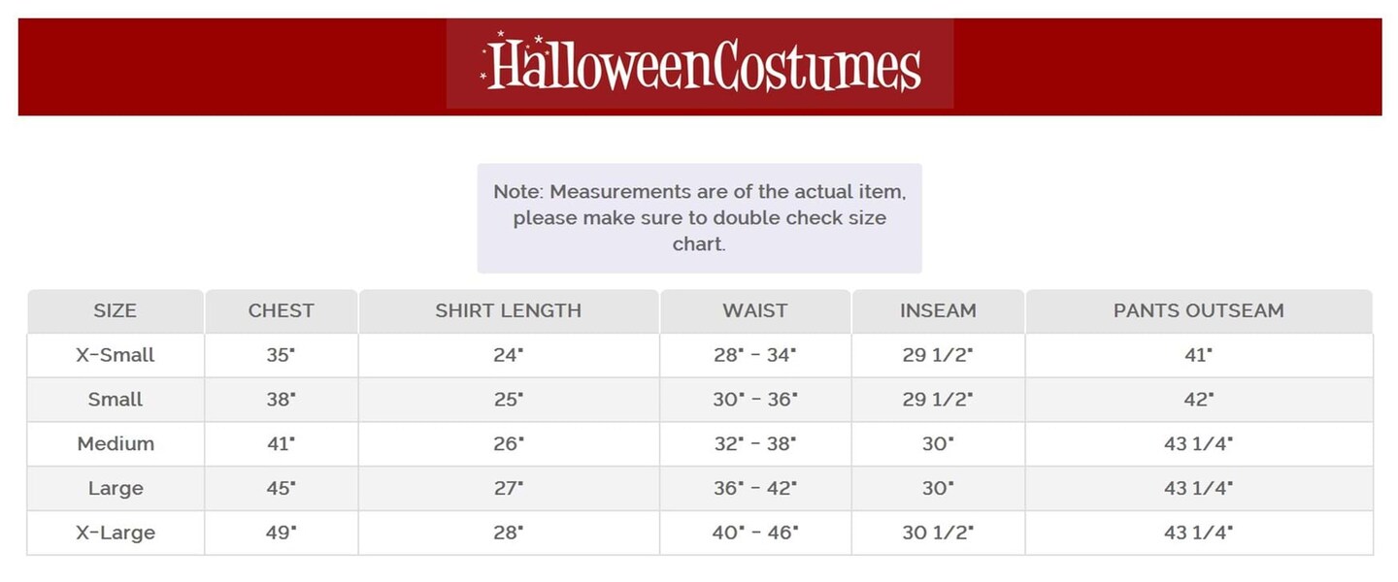Select the SIZE column header

click(115, 311)
